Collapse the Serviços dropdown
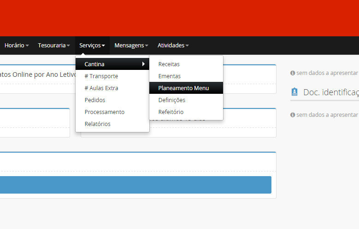 click(x=92, y=46)
